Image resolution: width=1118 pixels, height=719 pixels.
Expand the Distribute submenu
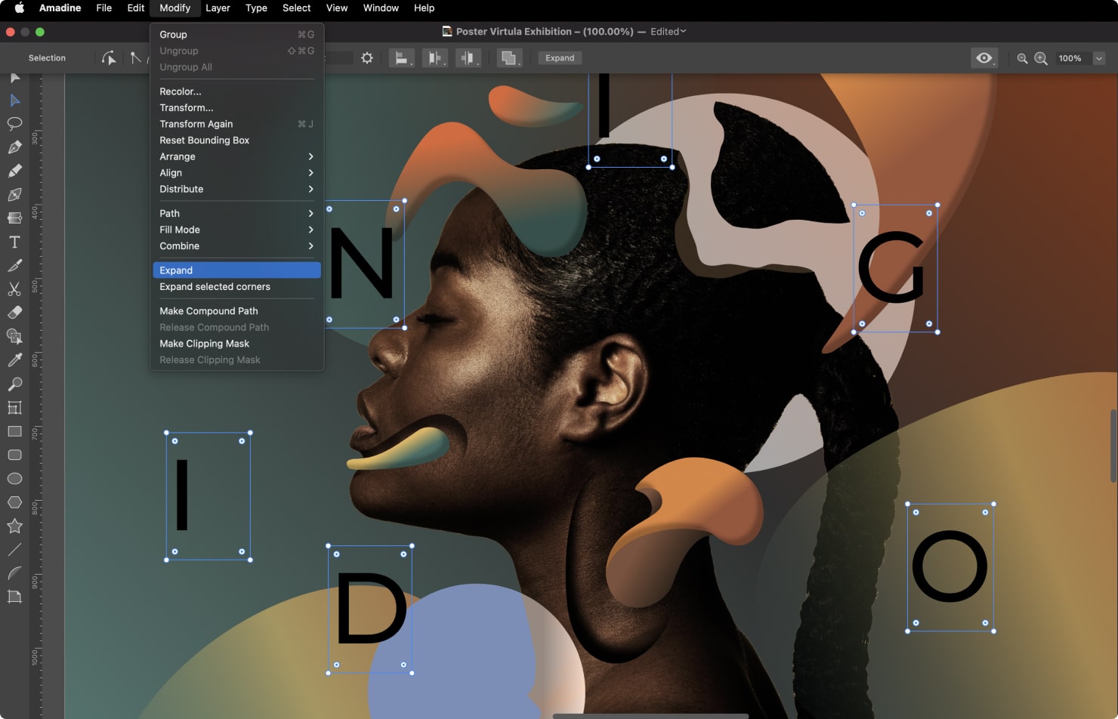236,189
